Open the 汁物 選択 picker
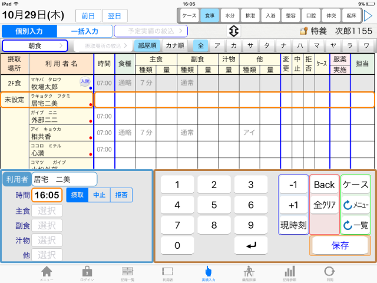This screenshot has height=283, width=377. pos(47,240)
